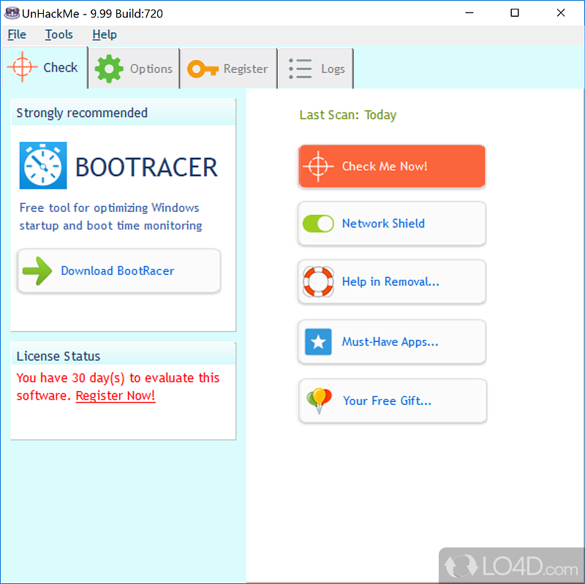Switch to the Logs tab

(316, 69)
